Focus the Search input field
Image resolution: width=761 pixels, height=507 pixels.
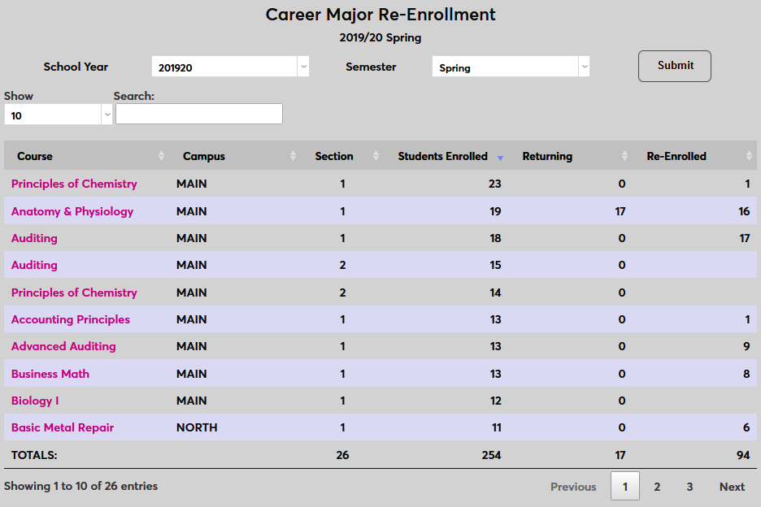[199, 114]
